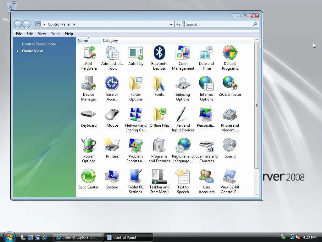
Task: Expand the address bar history dropdown
Action: [171, 25]
